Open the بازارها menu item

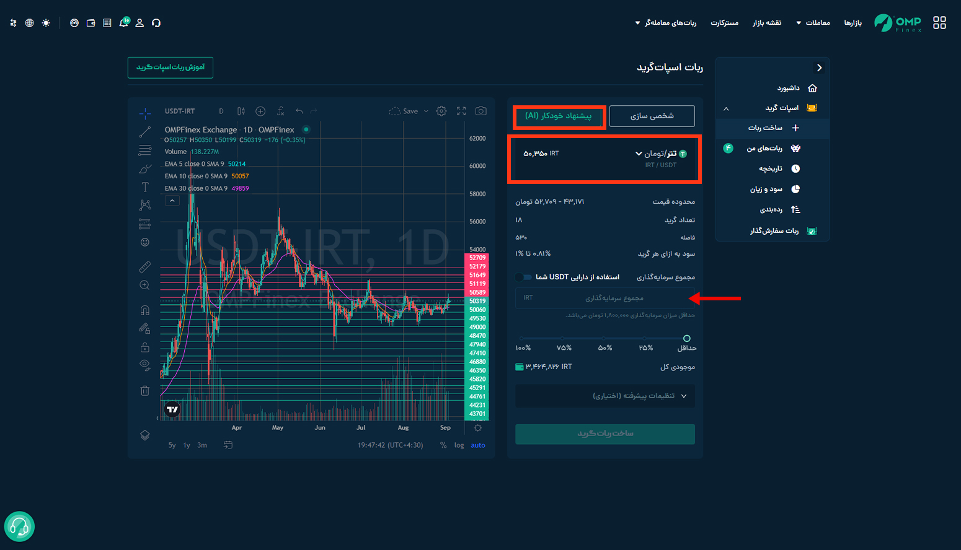click(x=852, y=23)
